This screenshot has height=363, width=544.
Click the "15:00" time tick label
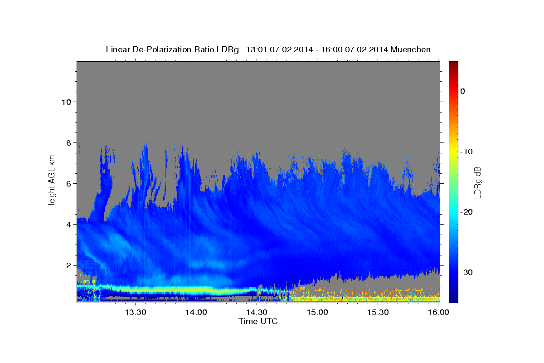[x=317, y=312]
